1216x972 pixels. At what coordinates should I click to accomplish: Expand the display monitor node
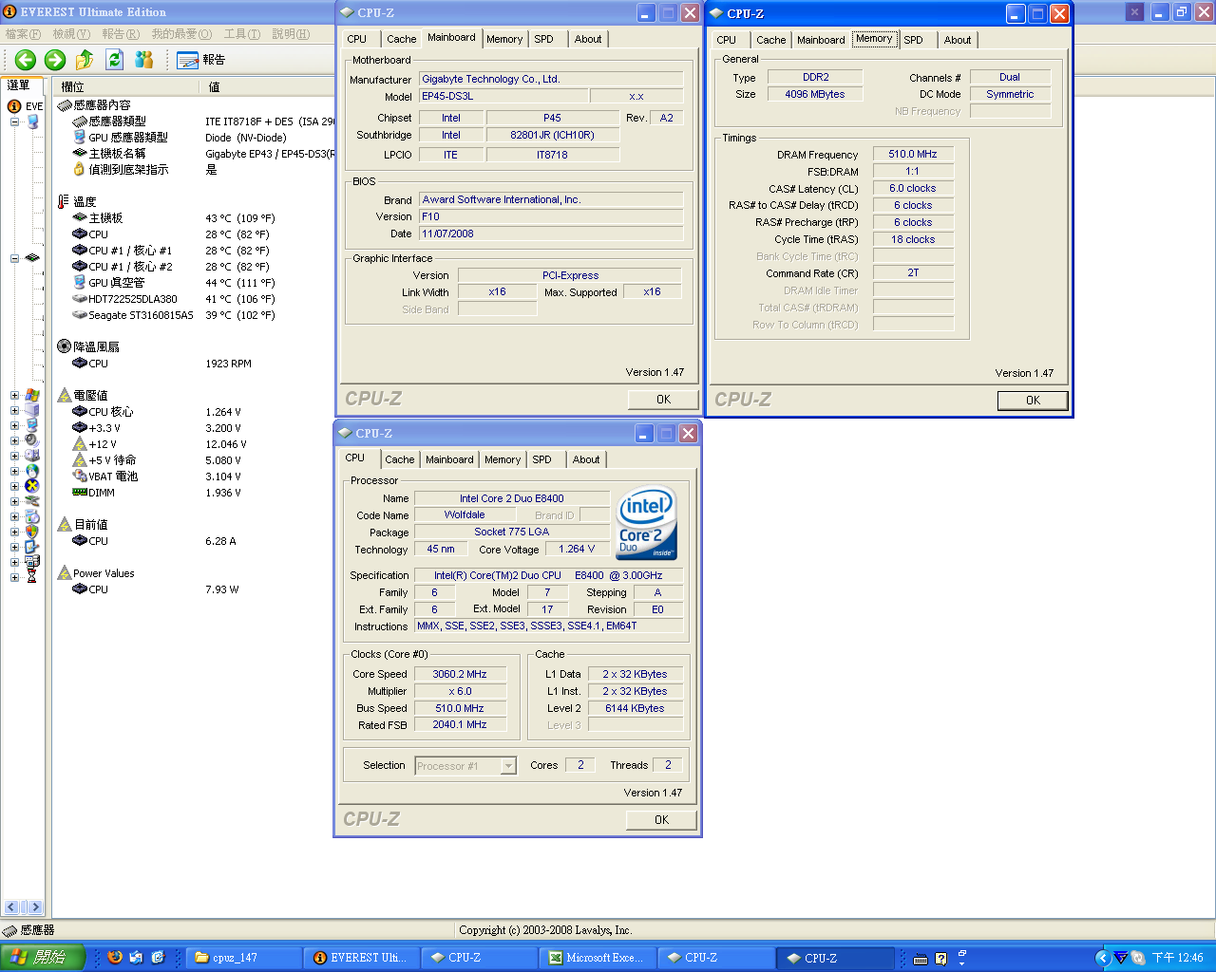click(14, 425)
